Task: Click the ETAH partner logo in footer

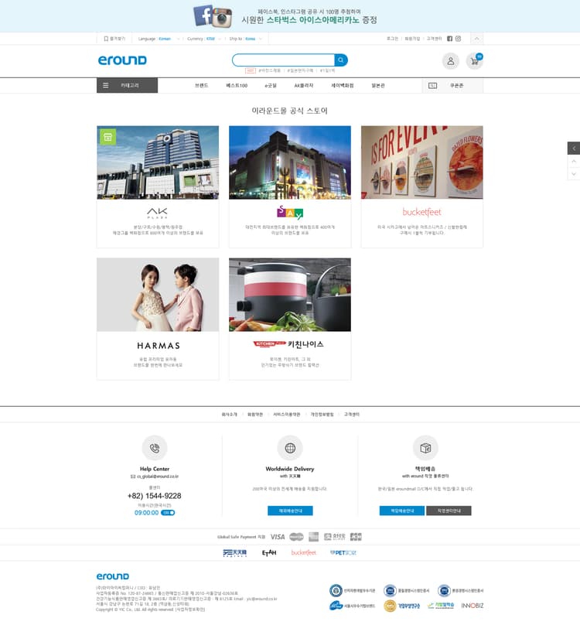Action: (x=269, y=553)
